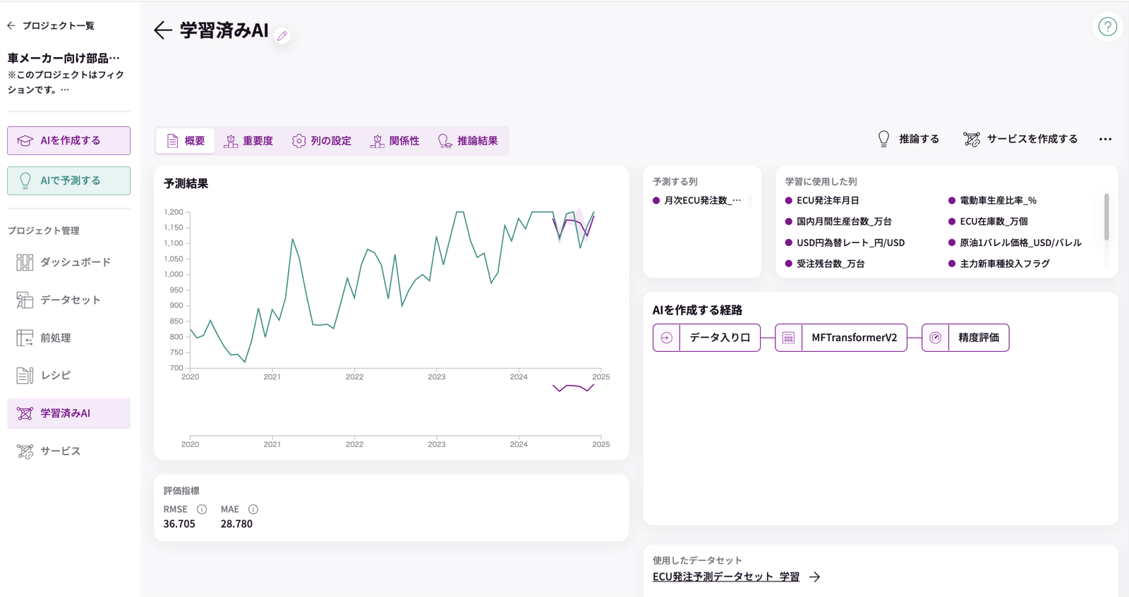Click the graduation cap icon in AIを作成する
Viewport: 1129px width, 597px height.
25,141
